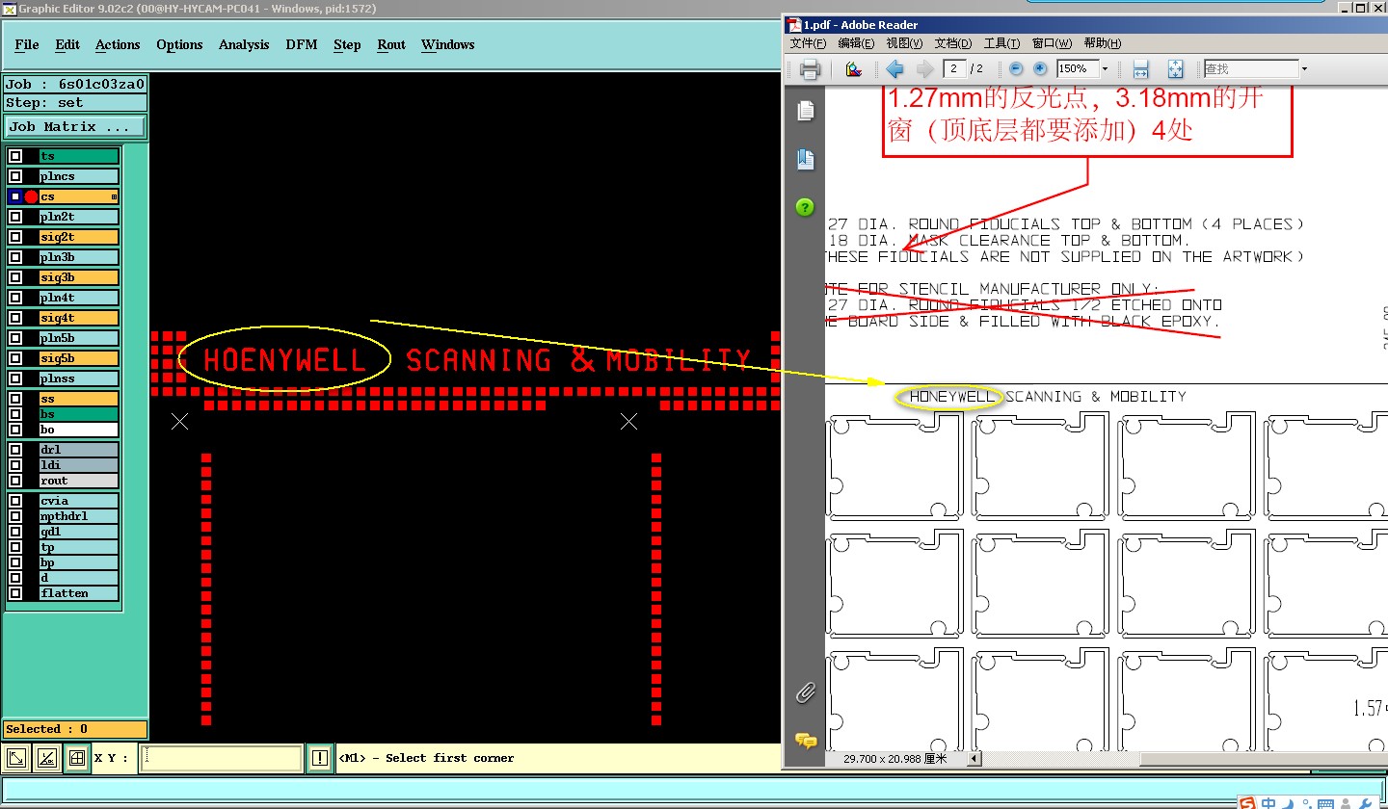
Task: Open the Windows menu
Action: (448, 44)
